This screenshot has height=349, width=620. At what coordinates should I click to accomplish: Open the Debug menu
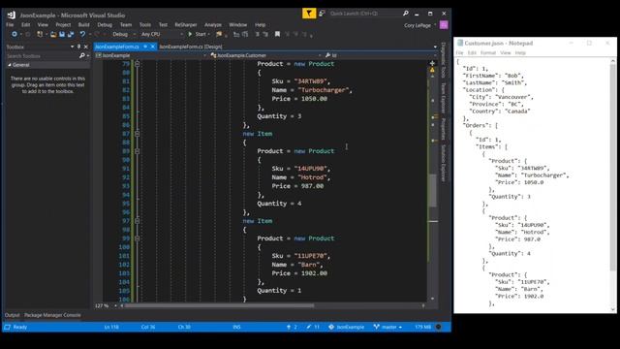[x=105, y=24]
